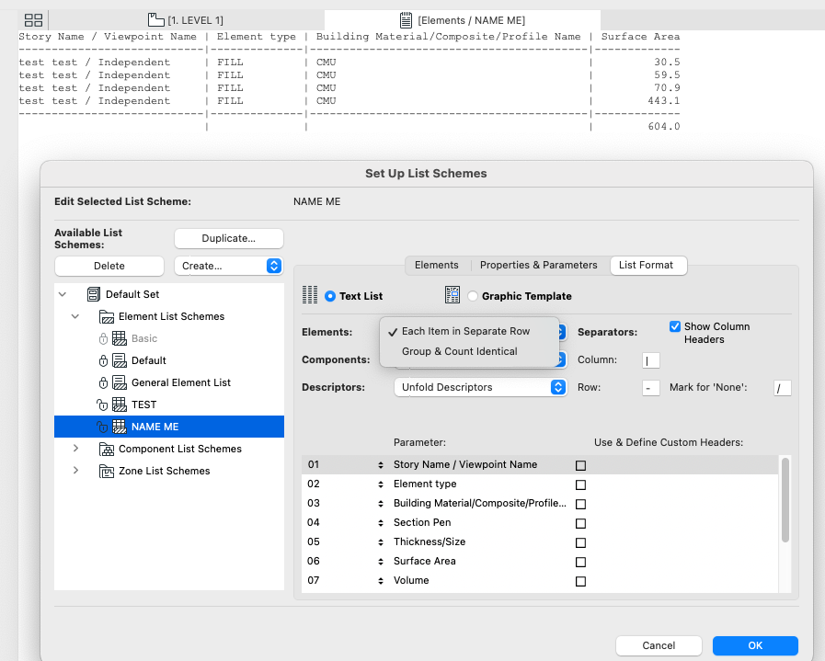Click the Element List Schemes folder icon
Viewport: 825px width, 661px height.
107,316
